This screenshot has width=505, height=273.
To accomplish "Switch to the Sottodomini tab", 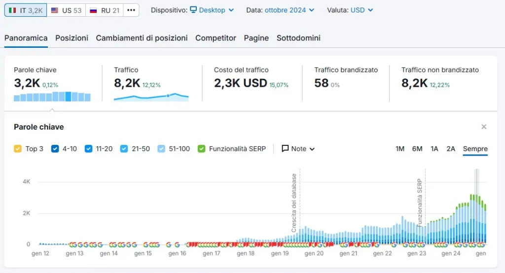I will [x=298, y=38].
